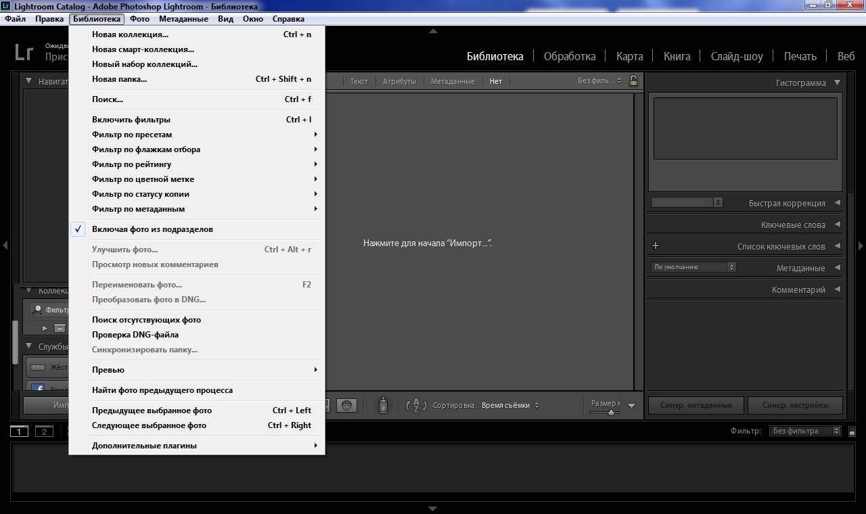Viewport: 866px width, 514px height.
Task: Click the empty histogram display area
Action: coord(745,128)
